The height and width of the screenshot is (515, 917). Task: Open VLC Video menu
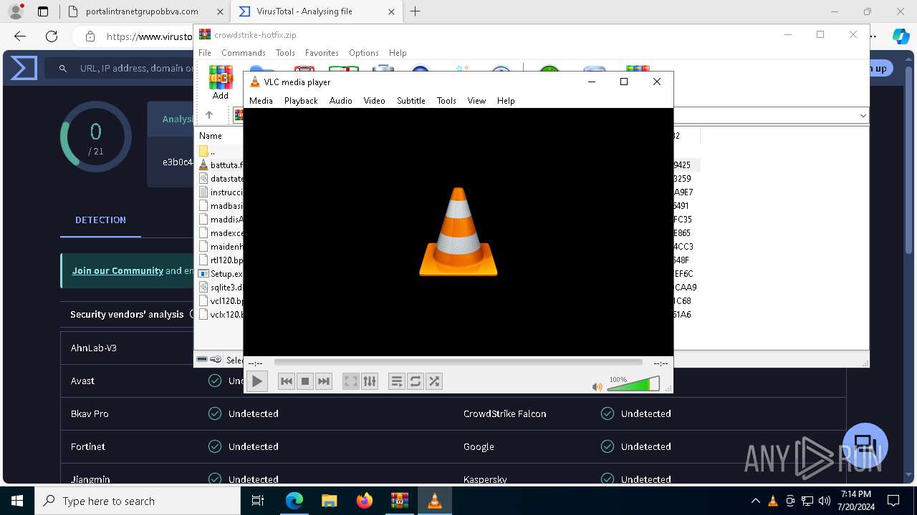pos(374,101)
